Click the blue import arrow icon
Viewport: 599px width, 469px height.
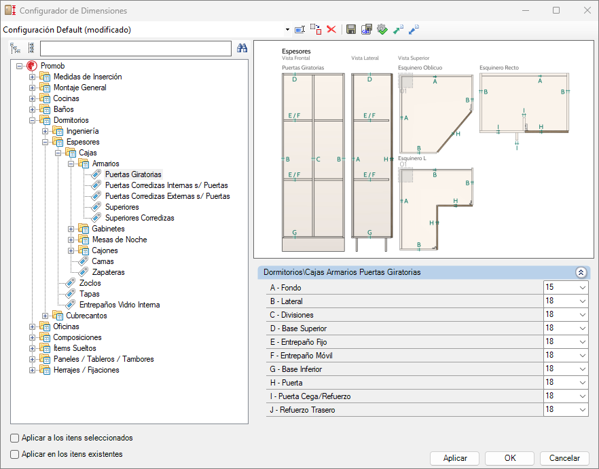[x=414, y=29]
